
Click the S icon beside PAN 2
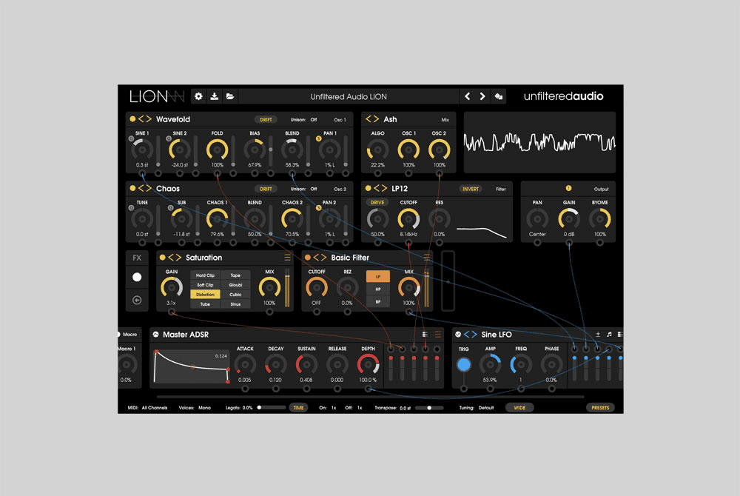click(x=318, y=207)
